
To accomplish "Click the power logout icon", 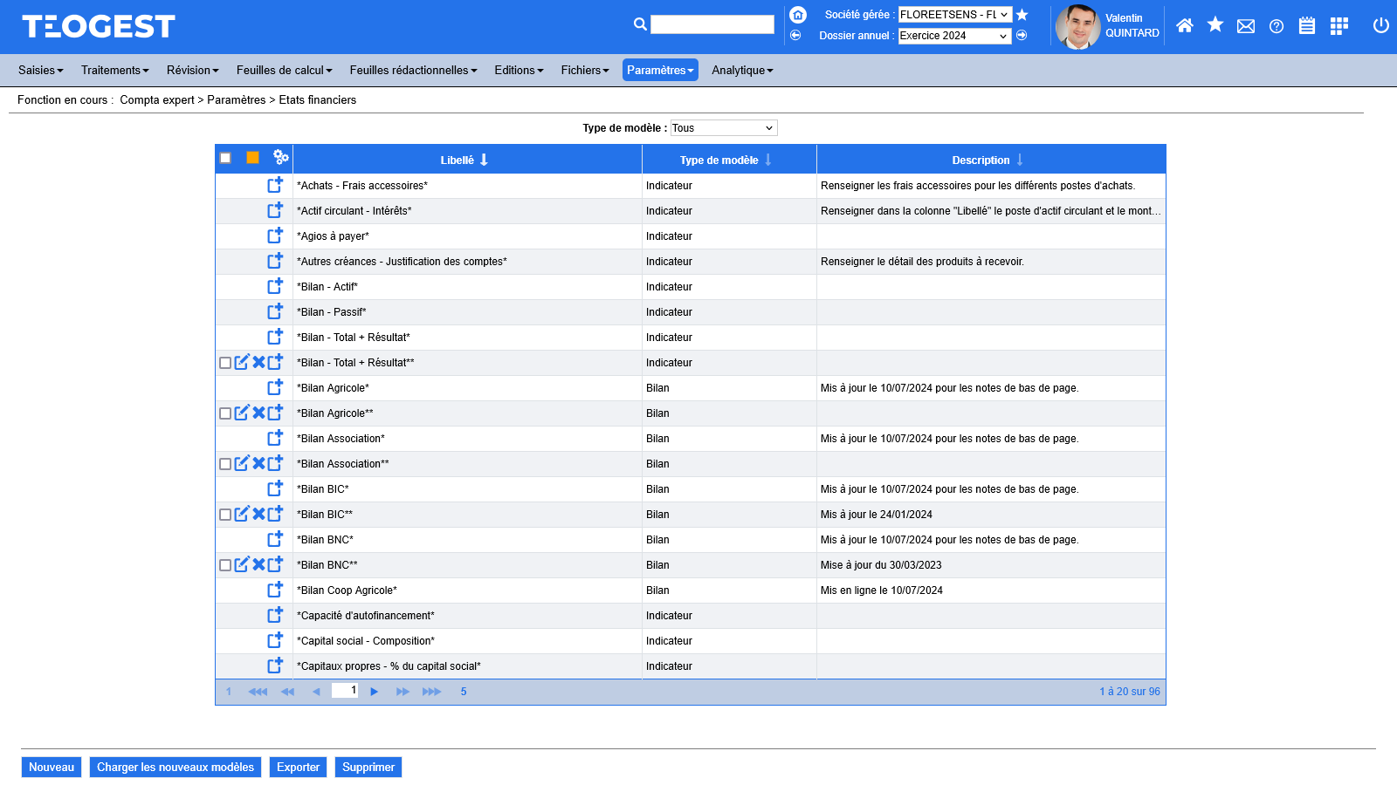I will click(x=1380, y=25).
